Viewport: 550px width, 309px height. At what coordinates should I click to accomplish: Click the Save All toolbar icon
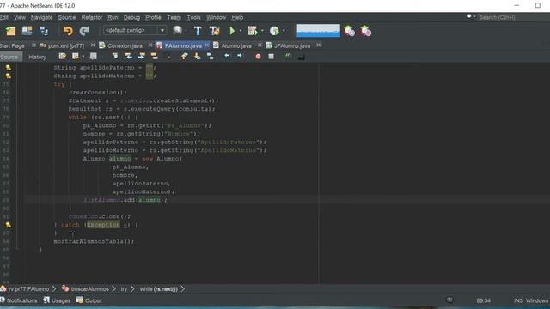tap(44, 31)
